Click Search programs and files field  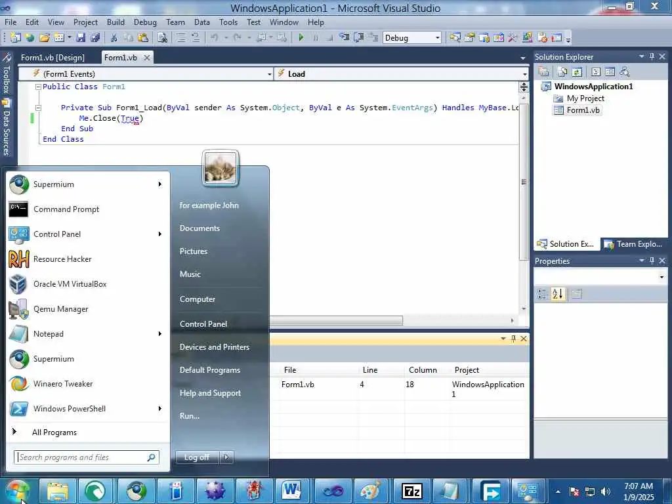click(87, 457)
